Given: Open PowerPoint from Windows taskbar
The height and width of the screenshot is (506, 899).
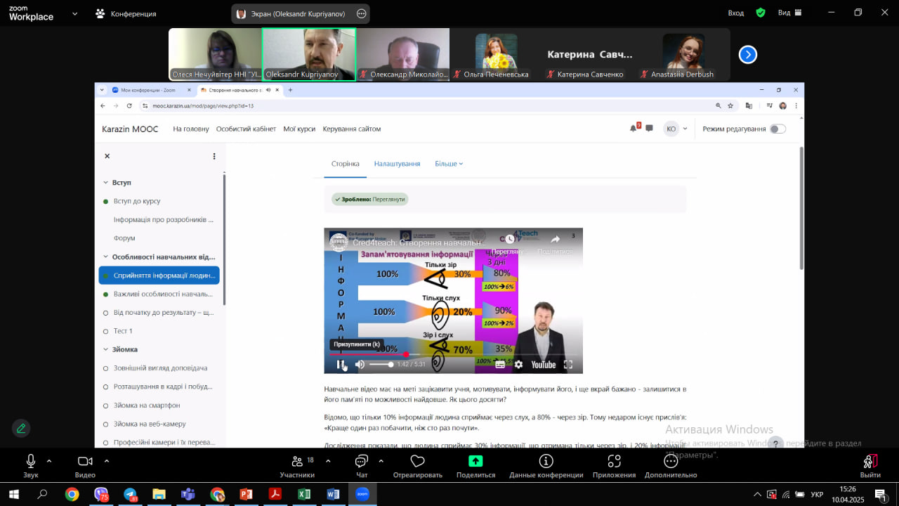Looking at the screenshot, I should tap(246, 494).
